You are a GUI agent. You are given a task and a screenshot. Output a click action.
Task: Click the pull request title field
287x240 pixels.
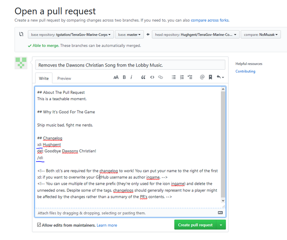tap(130, 65)
